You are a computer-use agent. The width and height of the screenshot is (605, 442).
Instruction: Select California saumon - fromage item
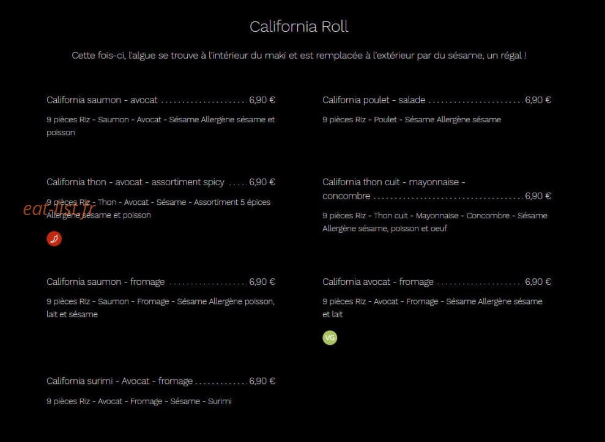point(106,282)
